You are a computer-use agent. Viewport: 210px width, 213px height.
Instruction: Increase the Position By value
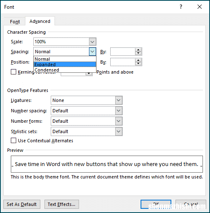point(138,60)
